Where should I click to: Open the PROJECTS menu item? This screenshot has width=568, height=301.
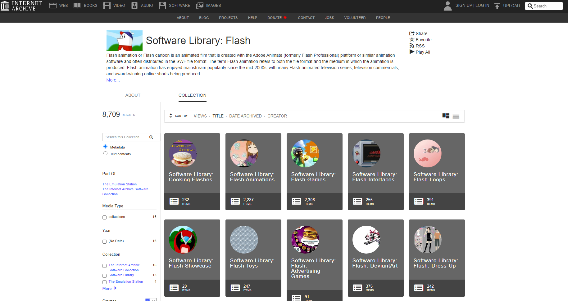pos(228,18)
